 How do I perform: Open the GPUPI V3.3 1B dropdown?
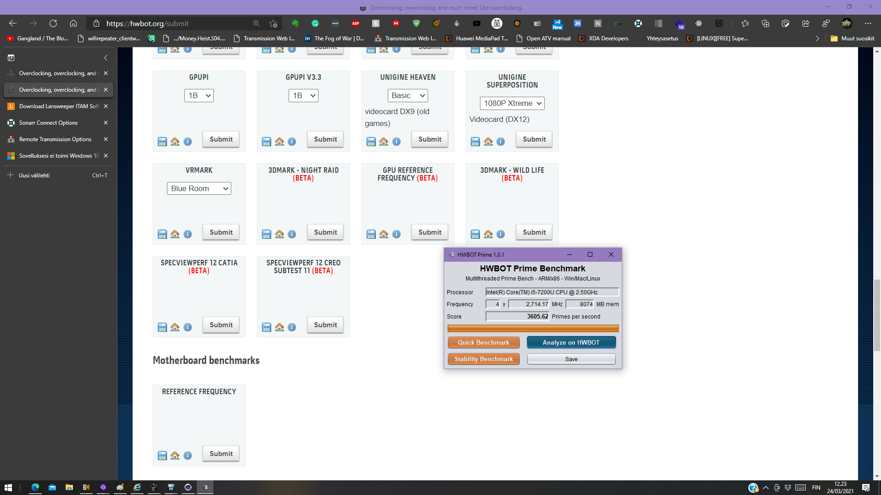[x=303, y=95]
